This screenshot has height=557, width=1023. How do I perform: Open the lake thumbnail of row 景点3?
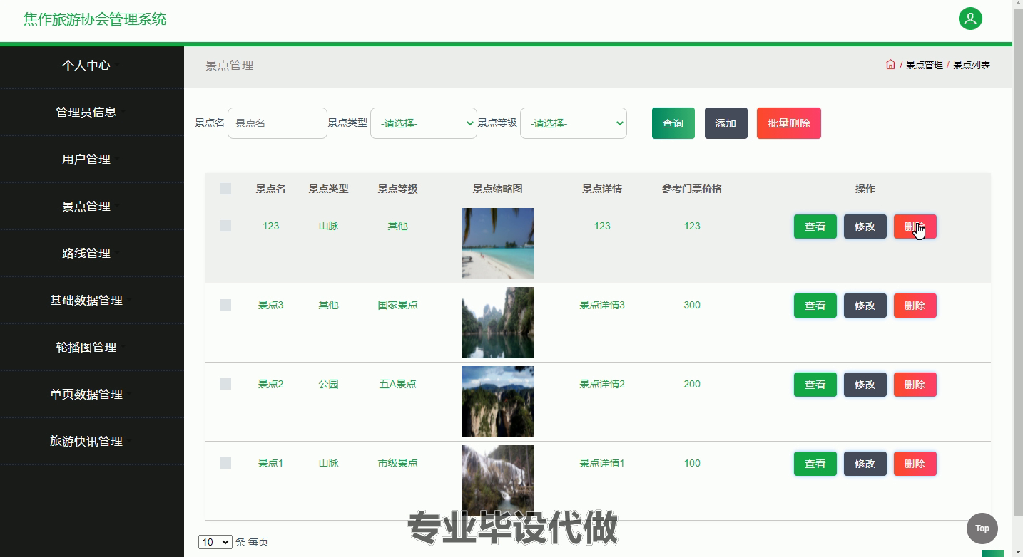pyautogui.click(x=498, y=323)
